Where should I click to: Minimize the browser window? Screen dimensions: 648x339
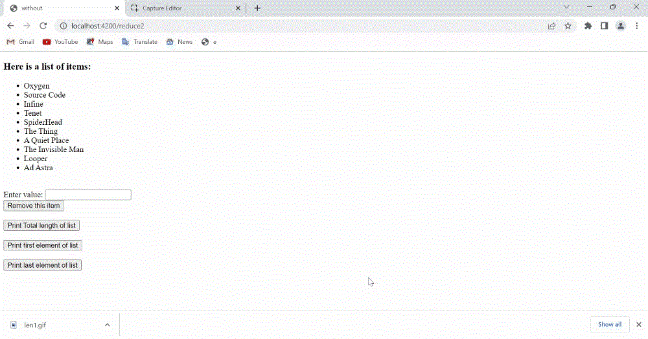click(x=590, y=7)
